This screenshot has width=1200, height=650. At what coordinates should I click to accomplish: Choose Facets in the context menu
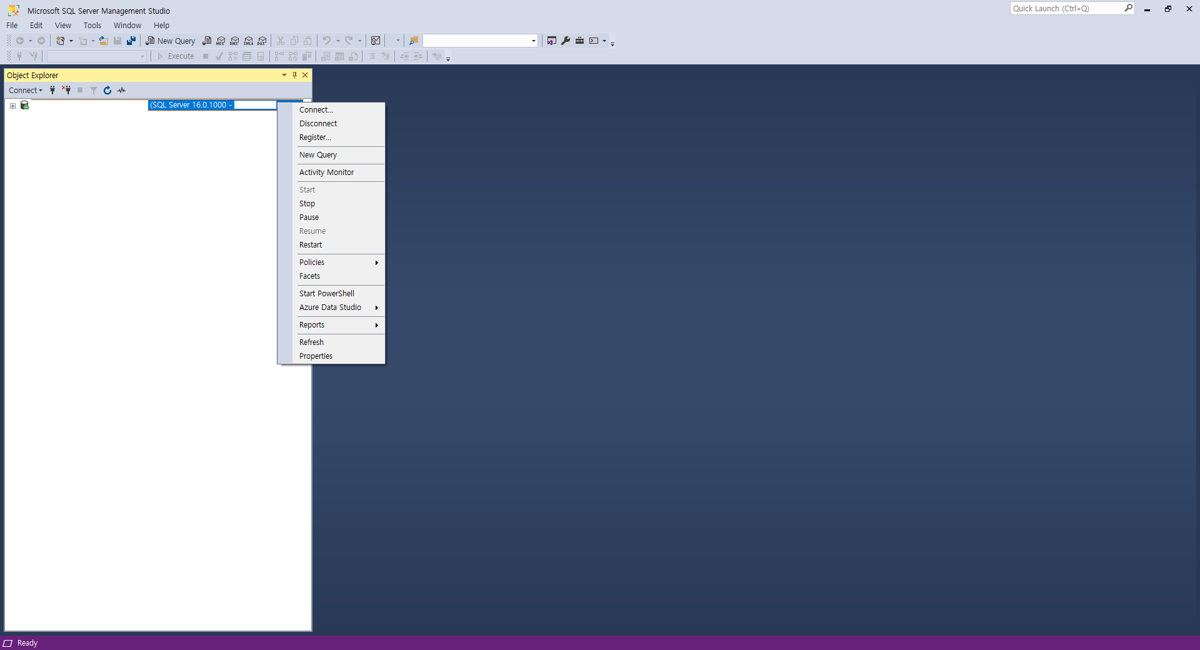(331, 276)
